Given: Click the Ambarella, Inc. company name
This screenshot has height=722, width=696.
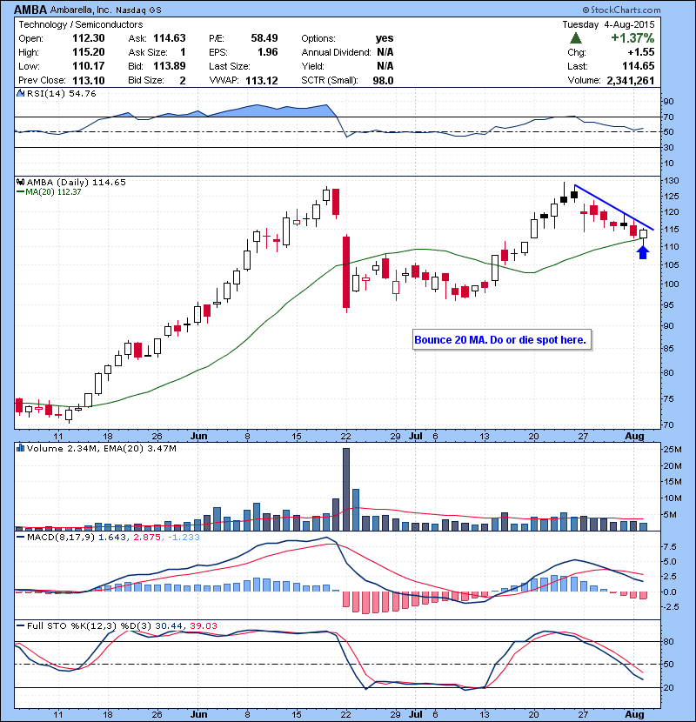Looking at the screenshot, I should point(81,10).
